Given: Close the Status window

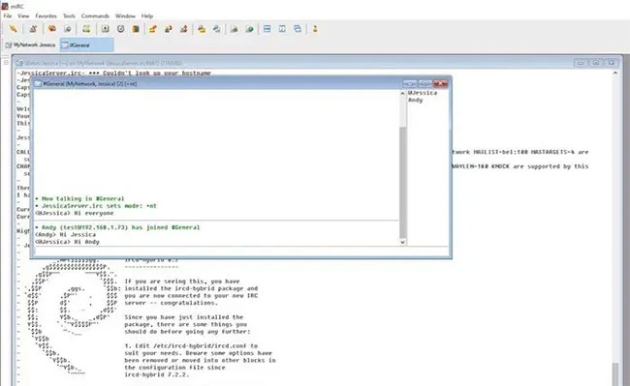Looking at the screenshot, I should [612, 63].
